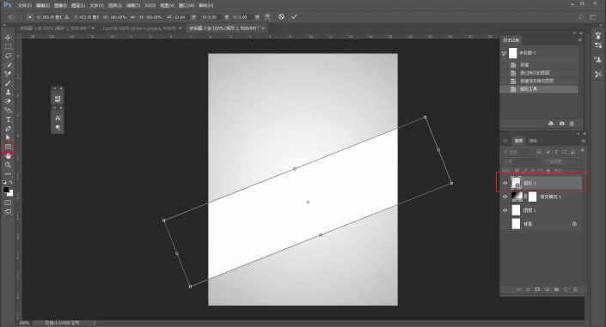Select the Lasso tool
Viewport: 606px width, 327px height.
8,56
